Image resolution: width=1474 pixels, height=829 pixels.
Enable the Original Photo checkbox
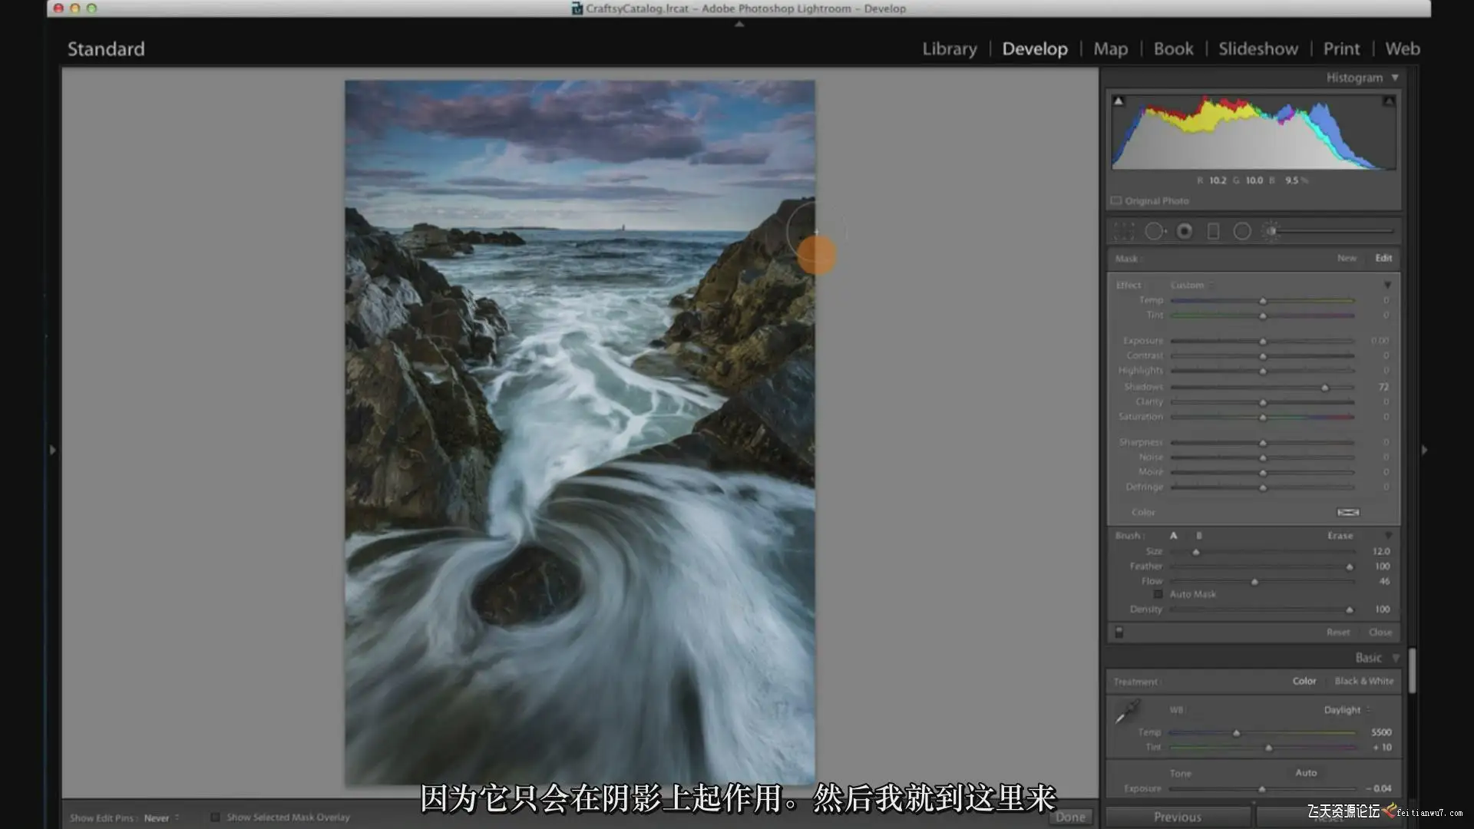pos(1116,201)
